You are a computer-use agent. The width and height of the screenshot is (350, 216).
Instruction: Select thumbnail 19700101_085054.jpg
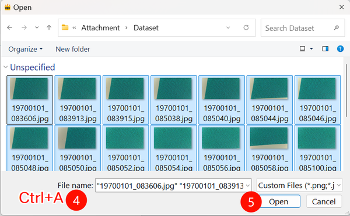[x=174, y=148]
